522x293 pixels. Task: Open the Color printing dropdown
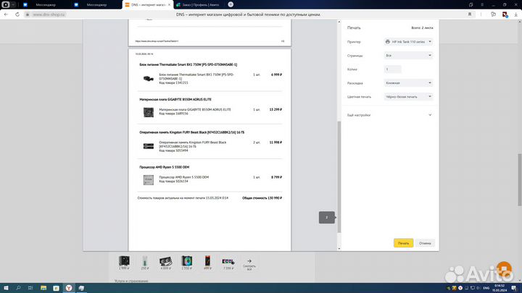tap(408, 97)
